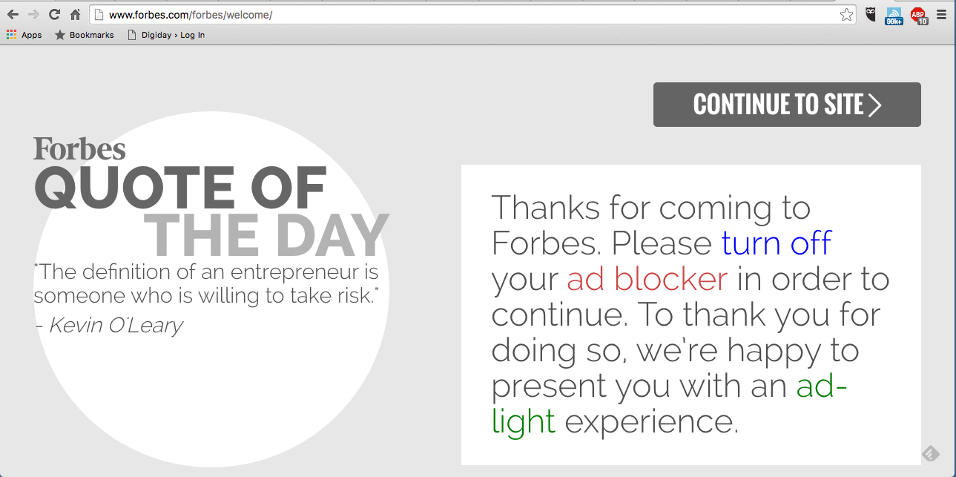Click the browser forward arrow

pyautogui.click(x=33, y=15)
